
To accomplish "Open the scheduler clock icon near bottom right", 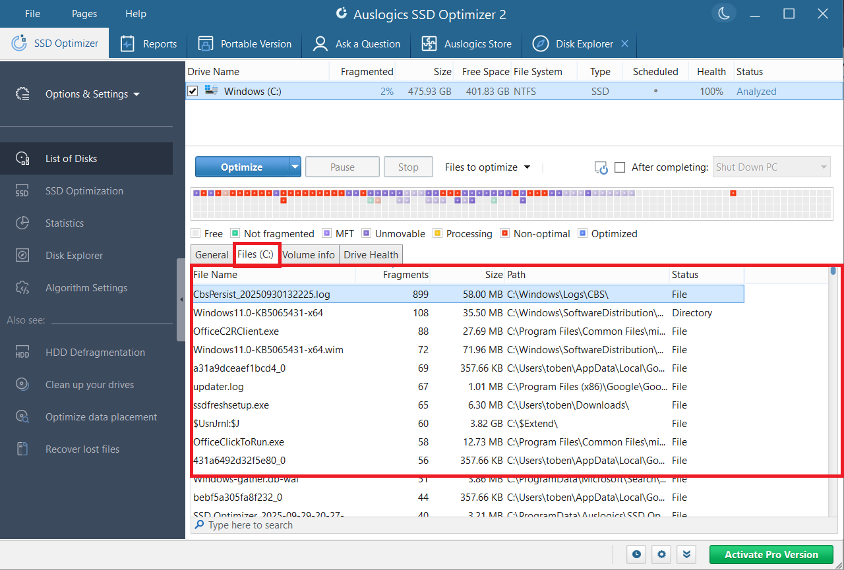I will [636, 554].
